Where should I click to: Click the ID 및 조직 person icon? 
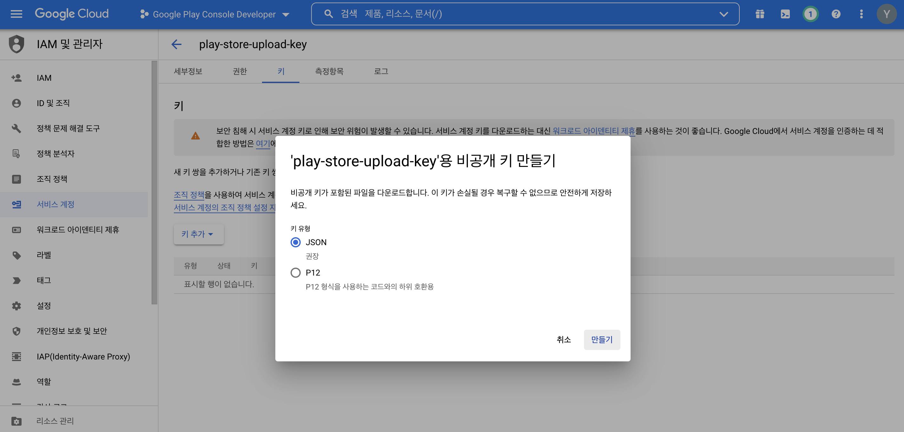[x=16, y=103]
